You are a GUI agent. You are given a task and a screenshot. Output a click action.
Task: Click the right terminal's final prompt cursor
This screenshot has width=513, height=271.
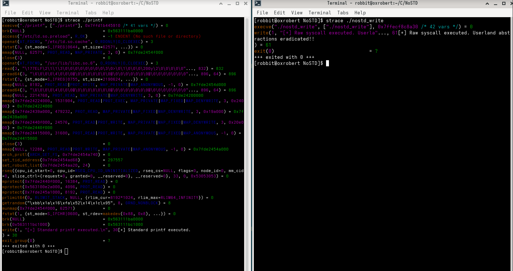(327, 63)
